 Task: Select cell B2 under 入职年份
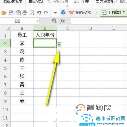tap(45, 43)
